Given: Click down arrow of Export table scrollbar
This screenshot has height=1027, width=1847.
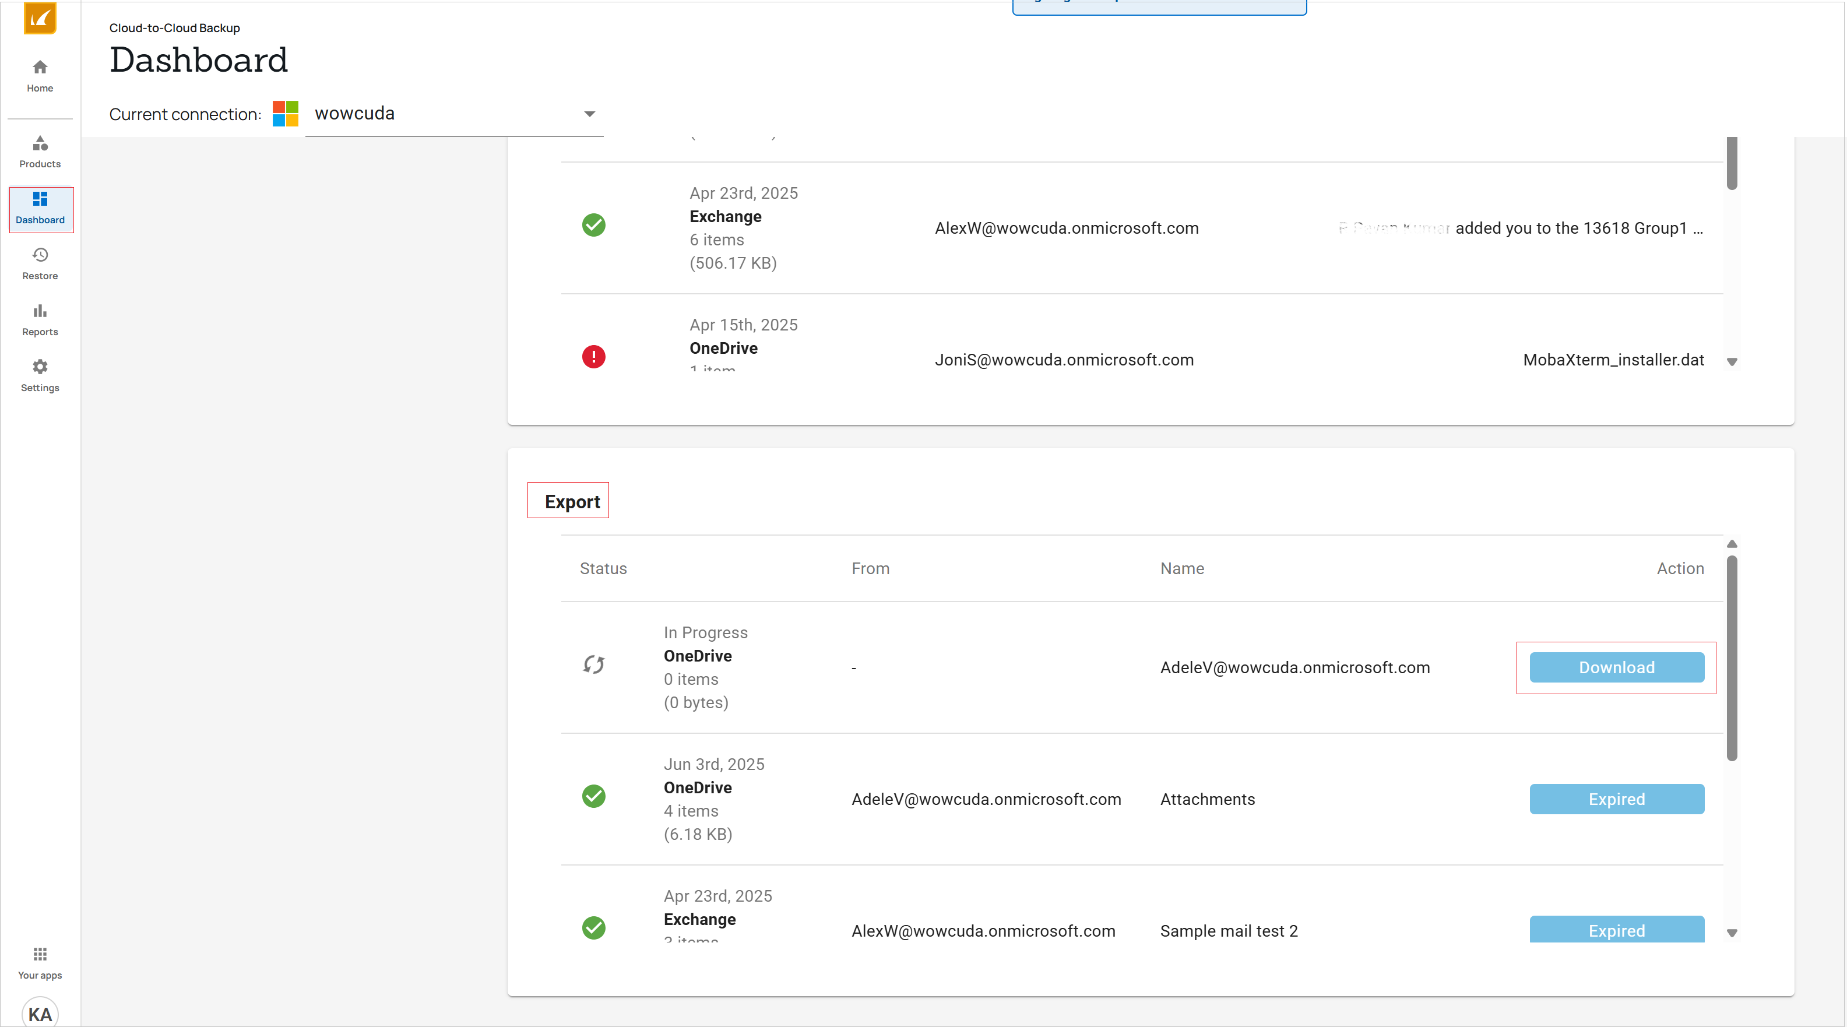Looking at the screenshot, I should coord(1732,934).
